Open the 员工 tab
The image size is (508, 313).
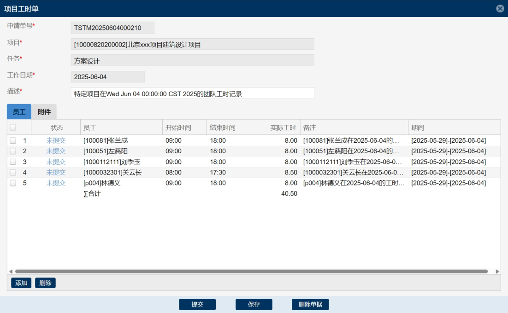pyautogui.click(x=19, y=112)
